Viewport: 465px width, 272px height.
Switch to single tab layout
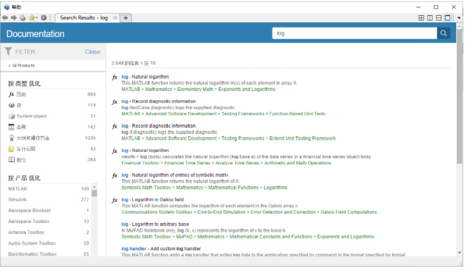click(447, 17)
